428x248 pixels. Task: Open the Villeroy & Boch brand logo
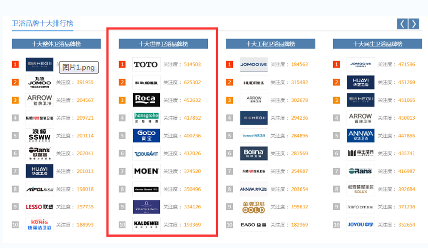(x=146, y=207)
